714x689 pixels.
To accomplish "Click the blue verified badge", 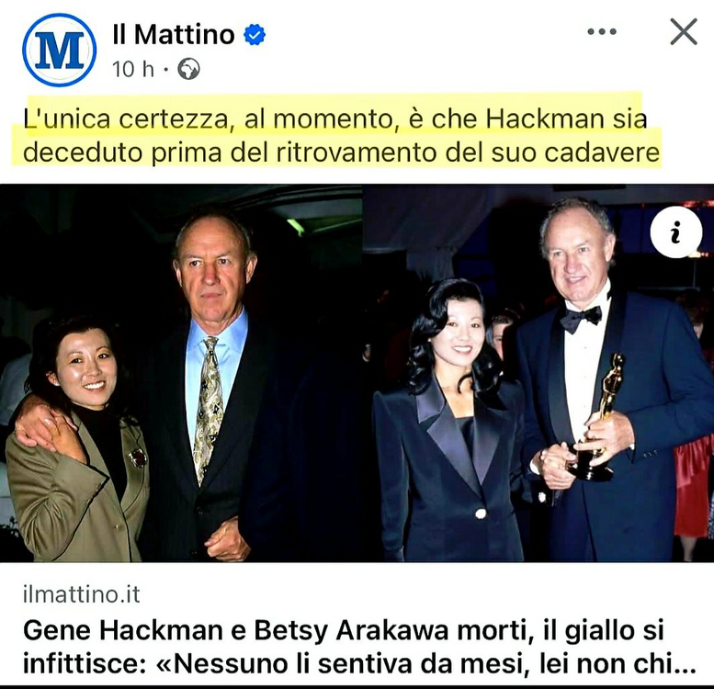I will (x=255, y=35).
